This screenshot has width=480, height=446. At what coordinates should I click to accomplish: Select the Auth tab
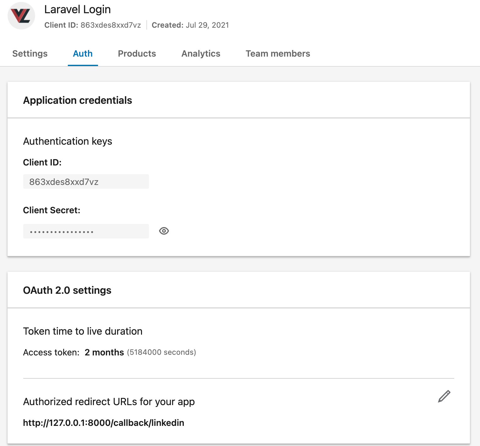pyautogui.click(x=83, y=53)
